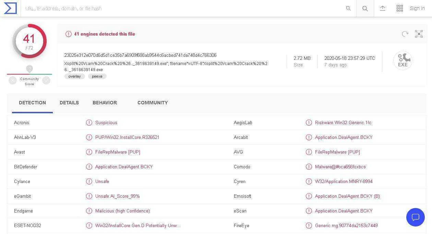
Task: Select 'Generic.mg.90774da2153c7449' detection text
Action: pos(346,225)
